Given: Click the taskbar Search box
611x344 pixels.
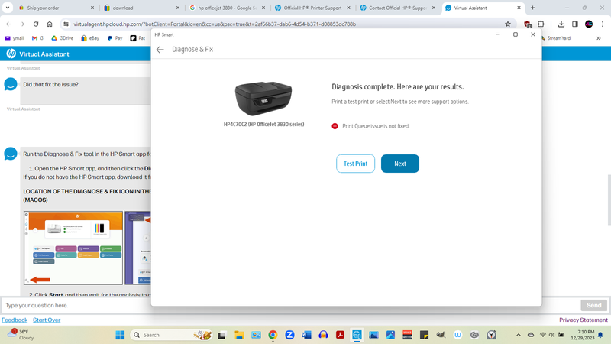Looking at the screenshot, I should coord(170,335).
